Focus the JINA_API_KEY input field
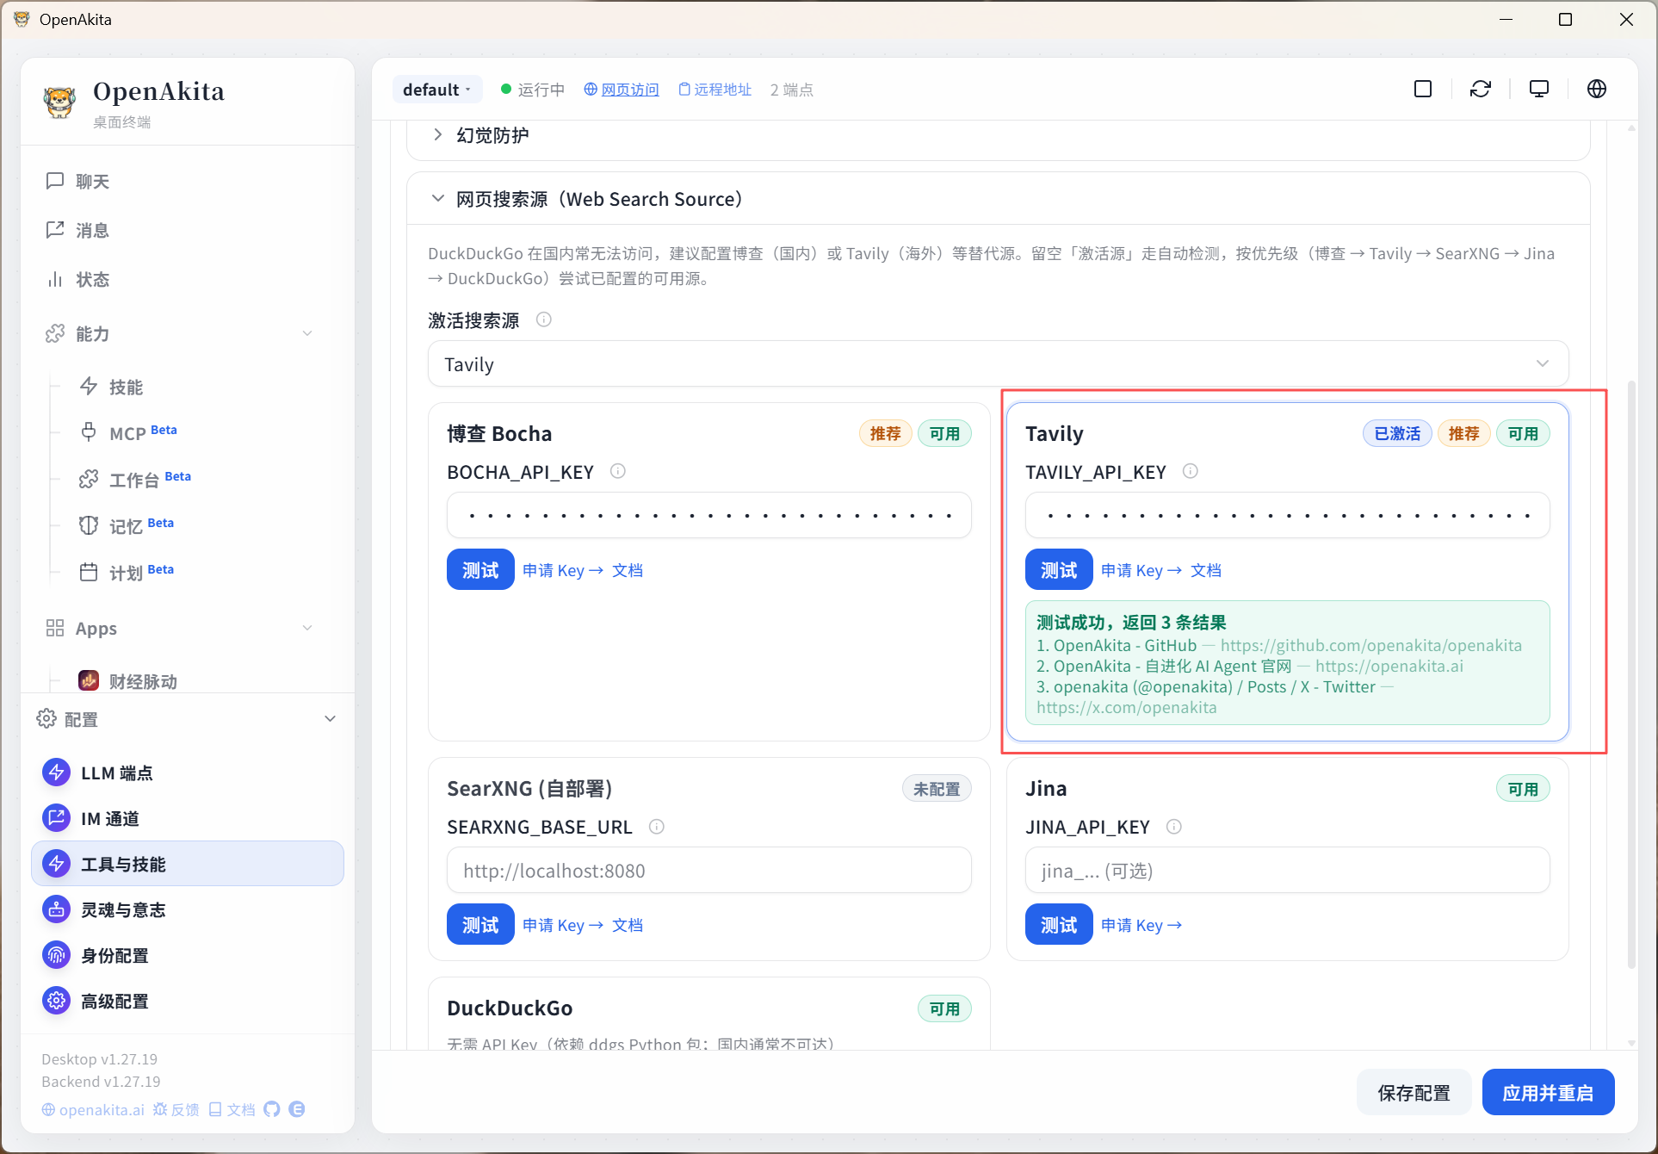Image resolution: width=1658 pixels, height=1154 pixels. point(1288,870)
